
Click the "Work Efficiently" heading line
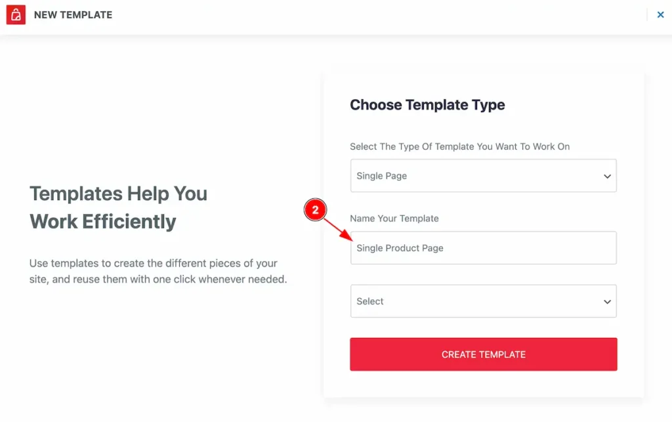click(103, 221)
